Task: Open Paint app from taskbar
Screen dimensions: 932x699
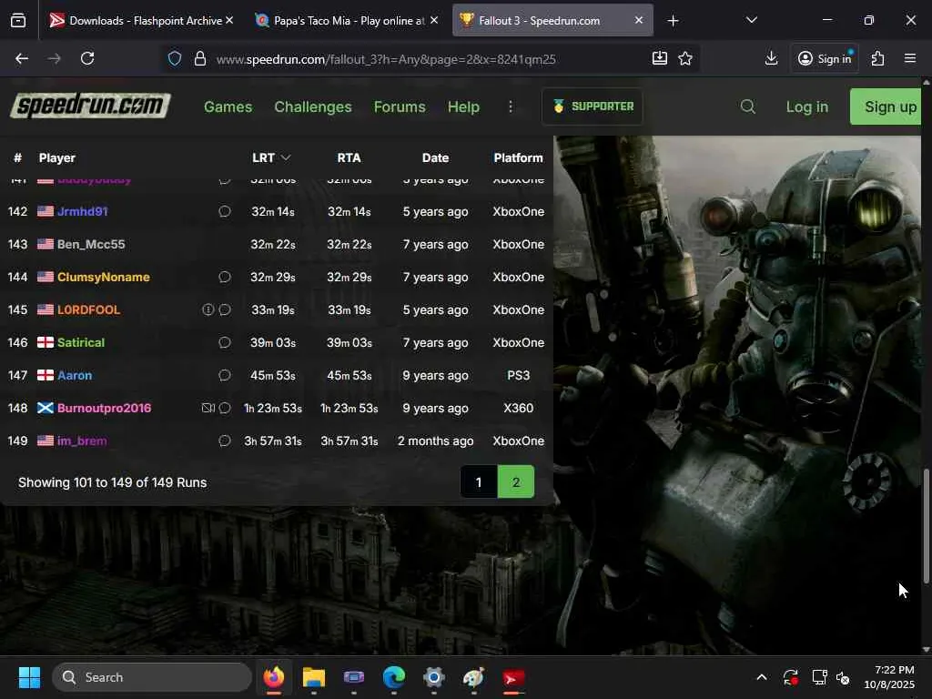Action: pyautogui.click(x=473, y=677)
